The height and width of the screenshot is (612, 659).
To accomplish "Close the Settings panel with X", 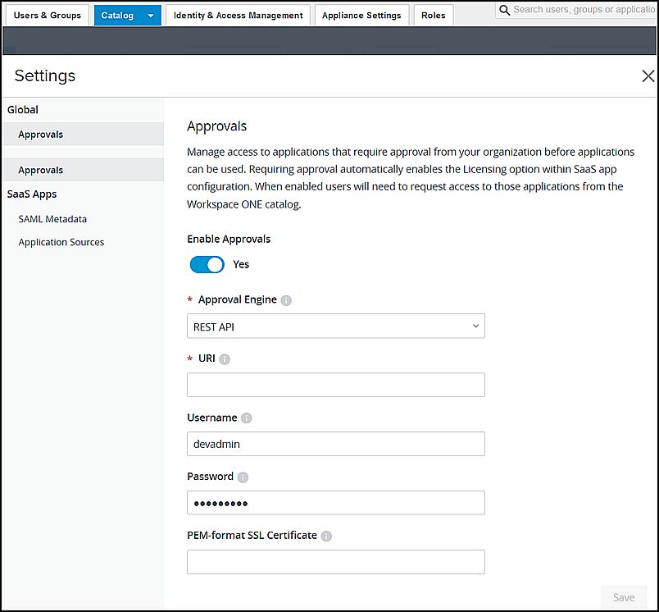I will pos(648,76).
